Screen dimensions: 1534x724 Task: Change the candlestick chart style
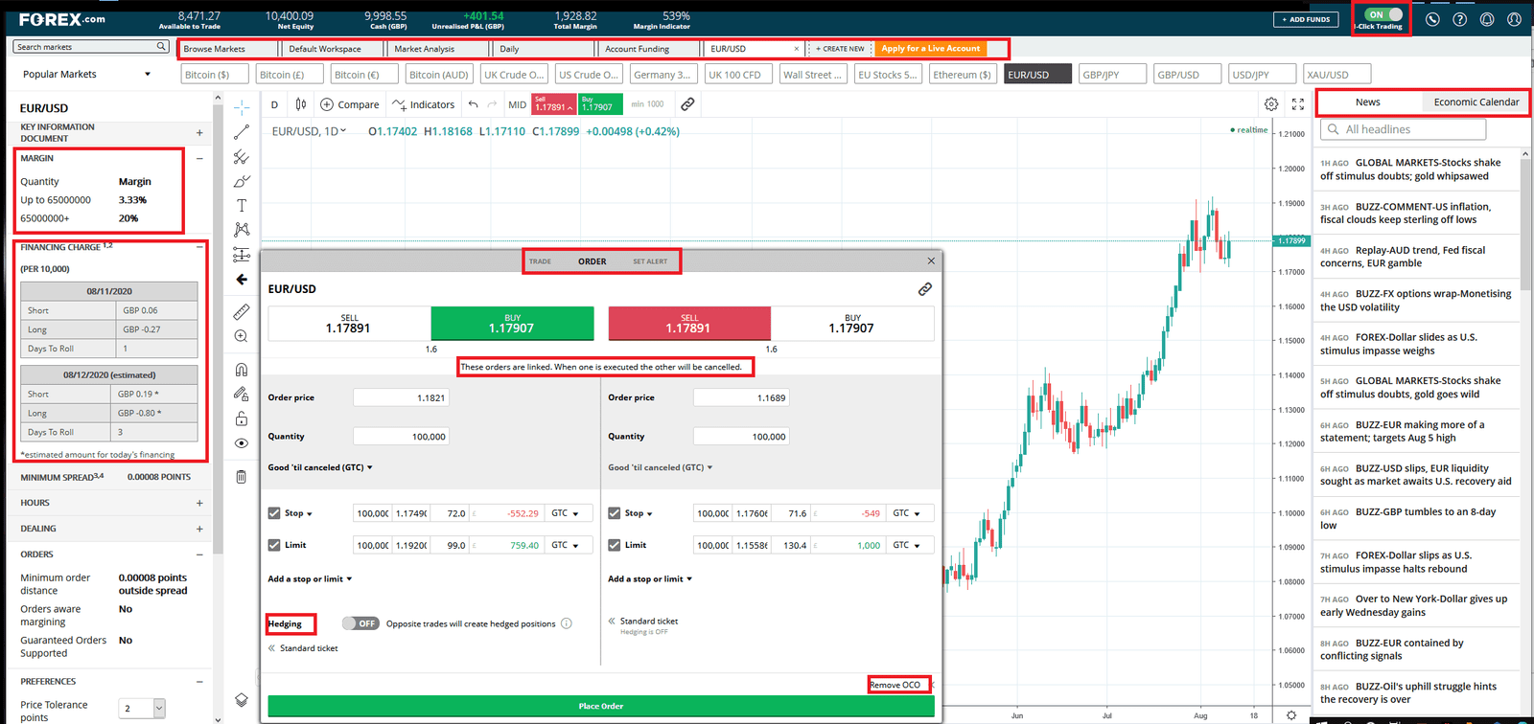pyautogui.click(x=301, y=104)
